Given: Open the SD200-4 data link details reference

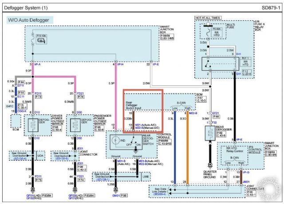Looking at the screenshot, I should click(x=160, y=194).
